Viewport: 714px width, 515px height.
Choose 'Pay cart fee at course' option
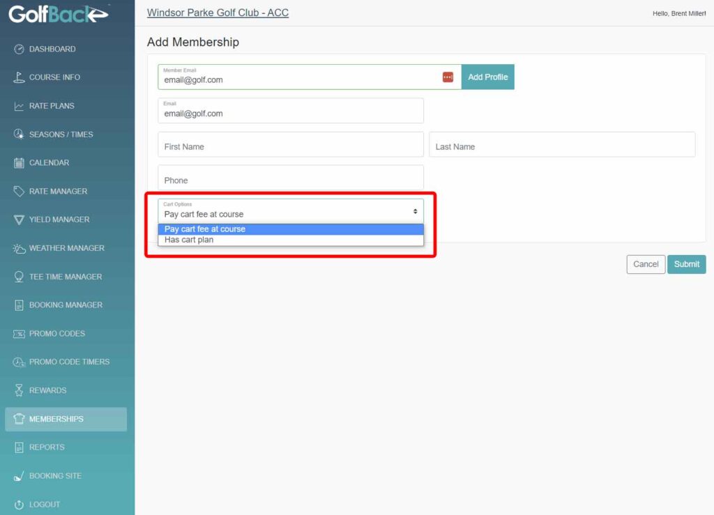click(x=205, y=229)
